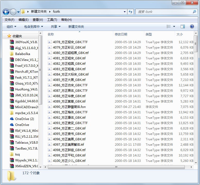Select 新建文件夹 in the address breadcrumb
The height and width of the screenshot is (185, 200).
[x=39, y=12]
